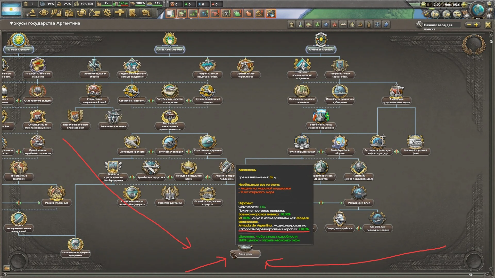Click the date 12:00, 1 Янв, 1936
Image resolution: width=495 pixels, height=278 pixels.
pos(446,4)
